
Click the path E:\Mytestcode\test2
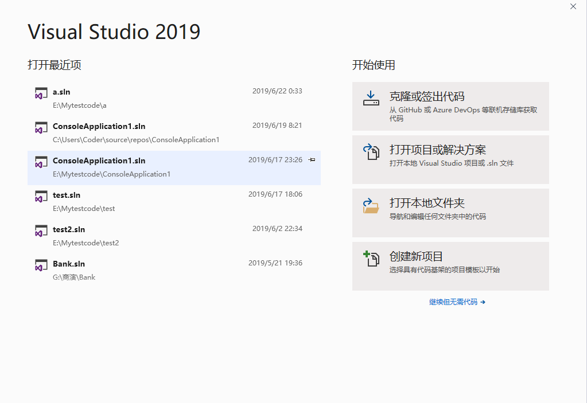point(85,243)
